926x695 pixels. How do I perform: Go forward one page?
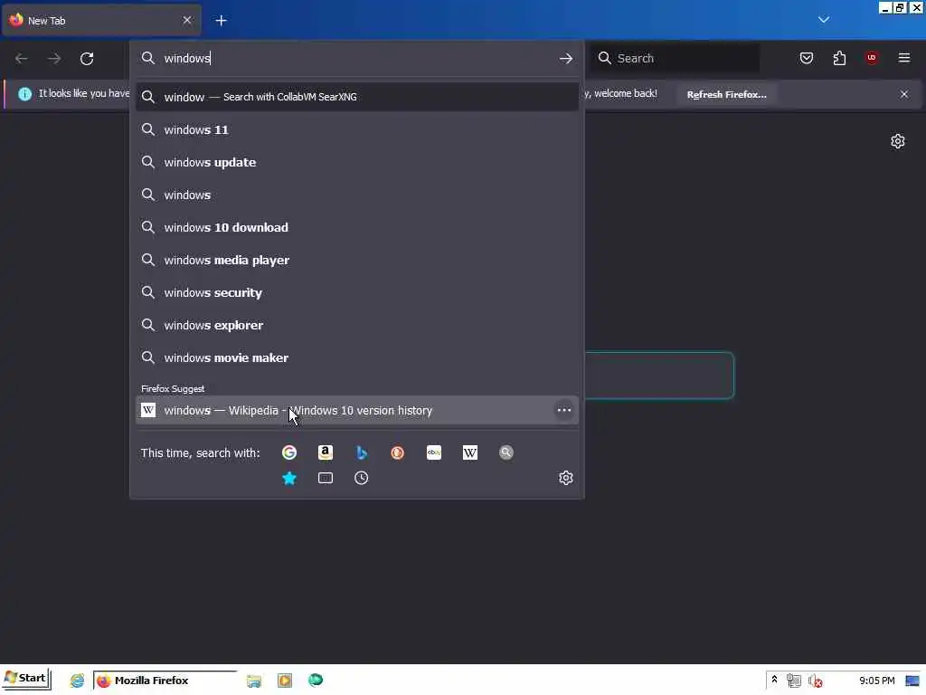[x=53, y=59]
